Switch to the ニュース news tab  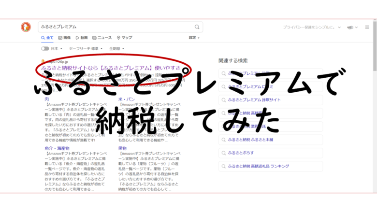click(x=102, y=38)
